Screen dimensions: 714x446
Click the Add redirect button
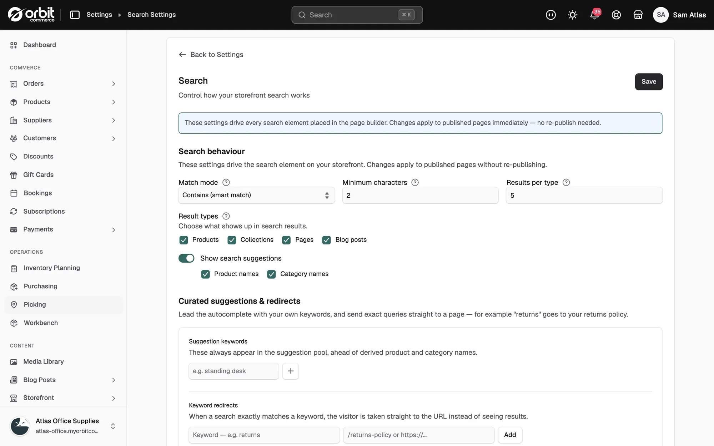[510, 435]
